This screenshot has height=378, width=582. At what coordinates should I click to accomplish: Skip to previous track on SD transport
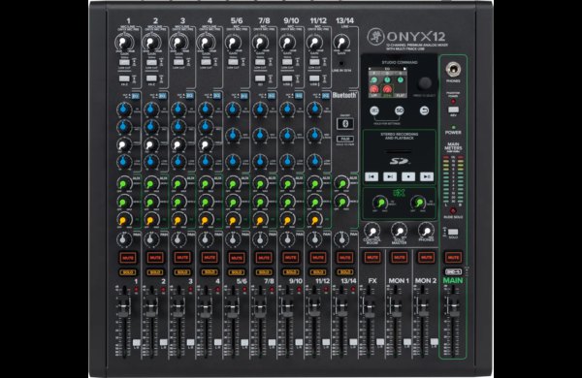pos(372,176)
